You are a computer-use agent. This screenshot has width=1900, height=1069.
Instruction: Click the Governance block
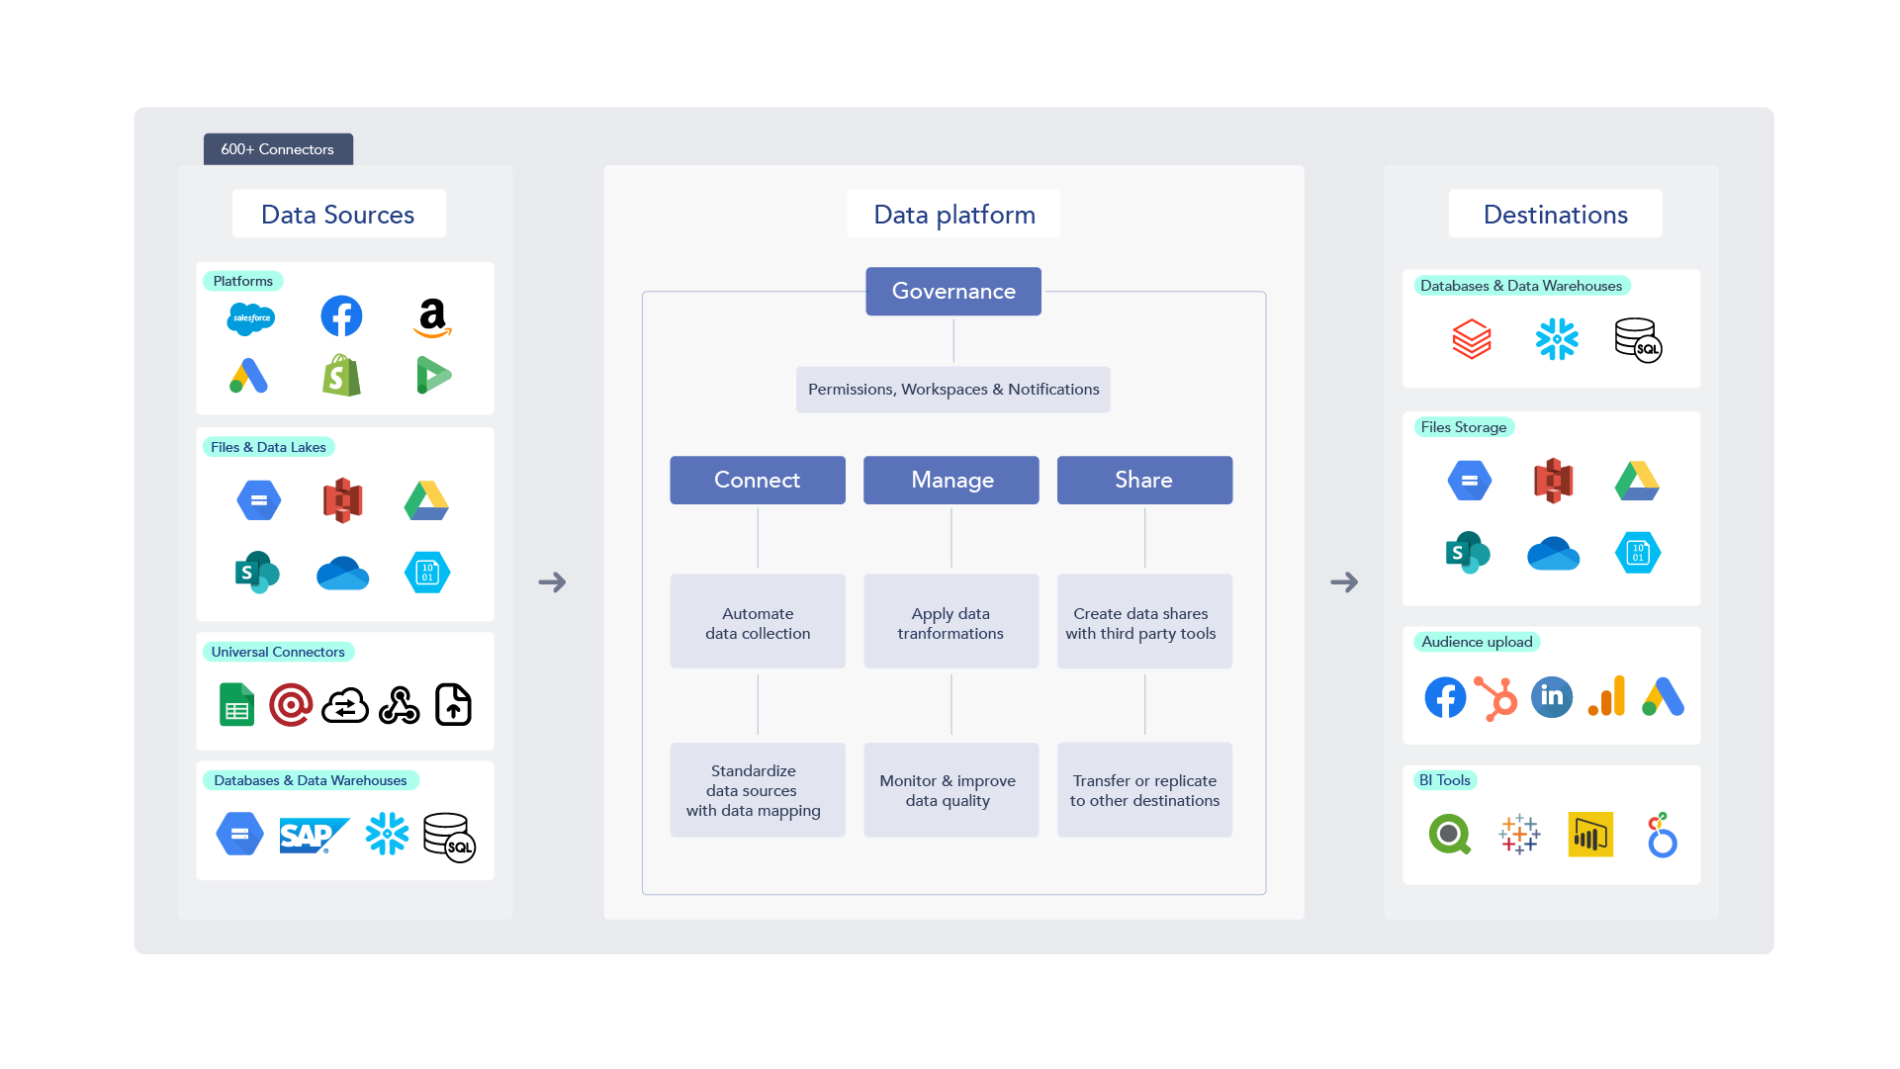[x=953, y=292]
